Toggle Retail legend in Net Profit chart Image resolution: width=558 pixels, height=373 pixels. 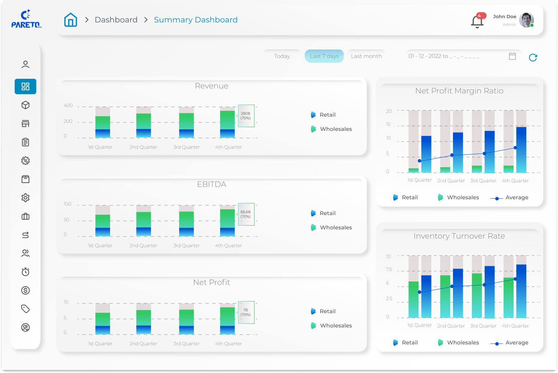323,311
